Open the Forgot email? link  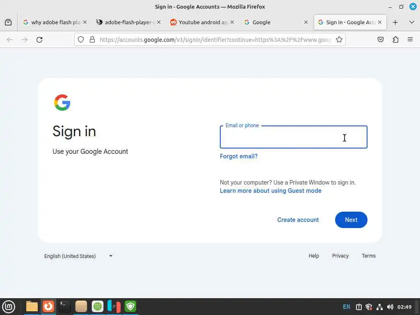tap(239, 156)
